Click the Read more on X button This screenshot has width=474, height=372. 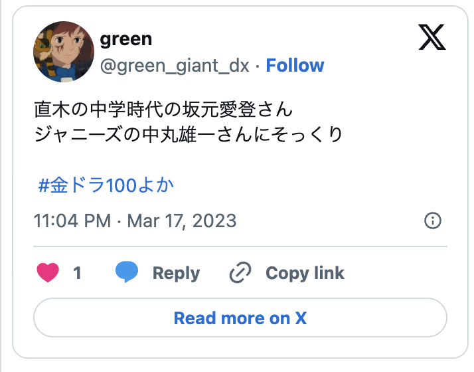(x=240, y=318)
